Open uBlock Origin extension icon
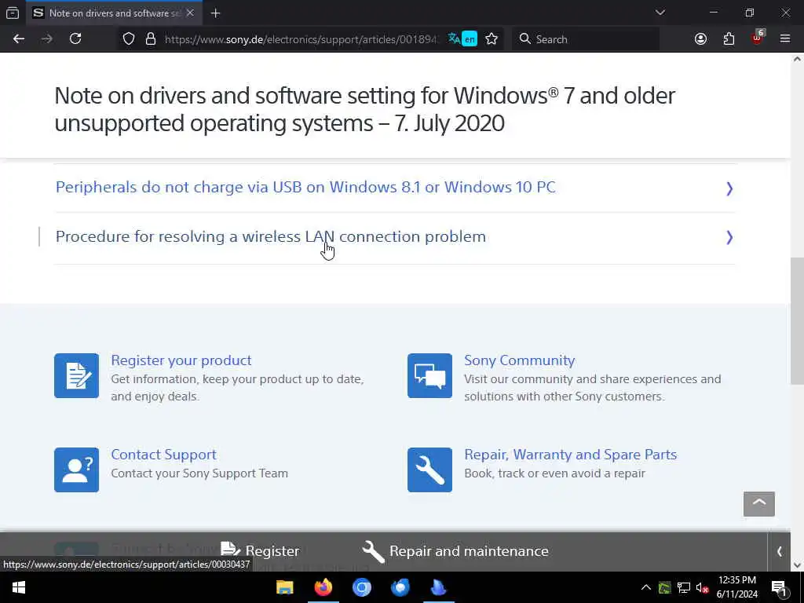The width and height of the screenshot is (804, 603). 758,38
